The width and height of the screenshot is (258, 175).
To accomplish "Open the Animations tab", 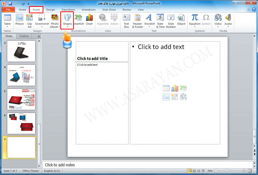I will coord(89,9).
